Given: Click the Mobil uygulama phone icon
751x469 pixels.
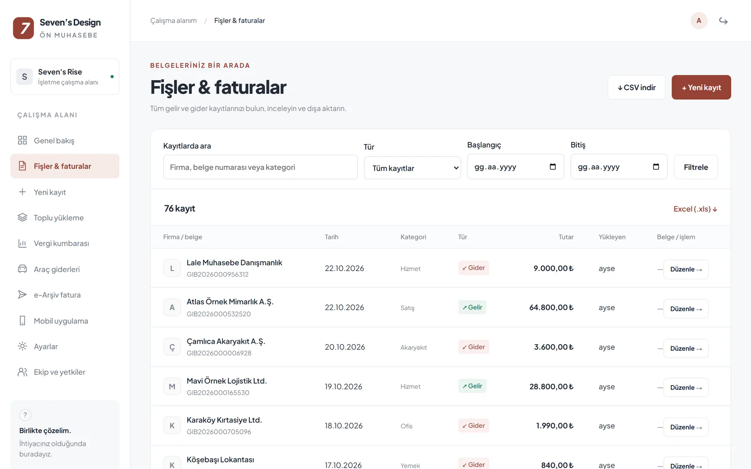Looking at the screenshot, I should pyautogui.click(x=22, y=321).
